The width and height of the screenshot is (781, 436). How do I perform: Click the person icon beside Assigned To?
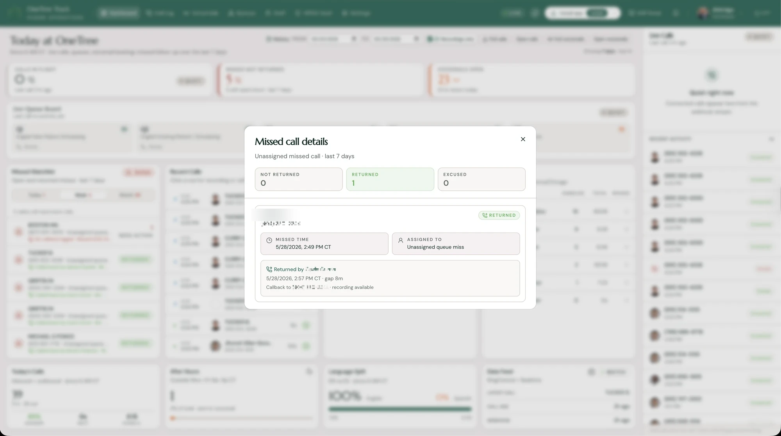pyautogui.click(x=400, y=240)
